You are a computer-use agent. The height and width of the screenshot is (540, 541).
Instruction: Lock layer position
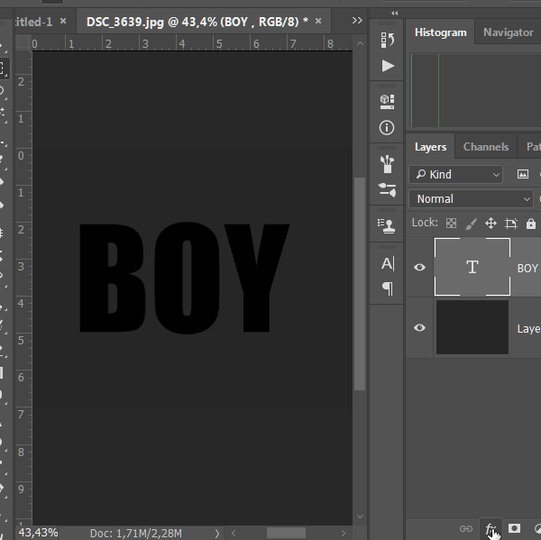[491, 224]
